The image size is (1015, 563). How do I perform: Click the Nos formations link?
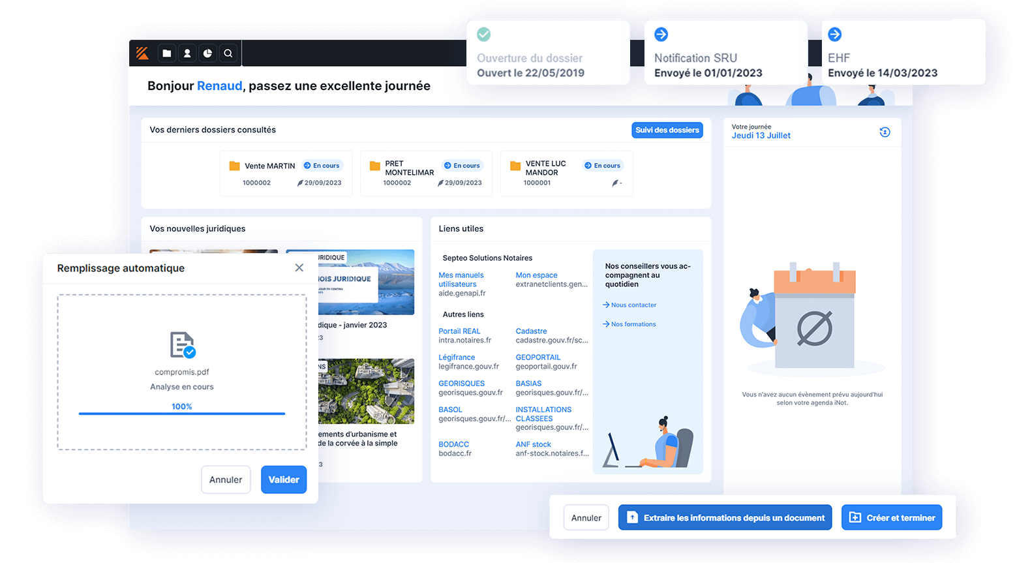[x=629, y=324]
